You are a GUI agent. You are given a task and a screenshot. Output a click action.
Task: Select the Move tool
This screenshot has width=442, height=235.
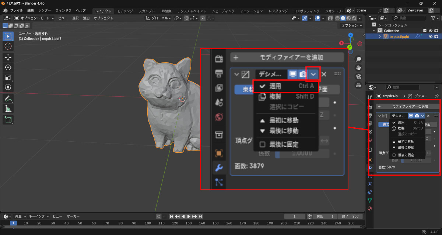(8, 57)
